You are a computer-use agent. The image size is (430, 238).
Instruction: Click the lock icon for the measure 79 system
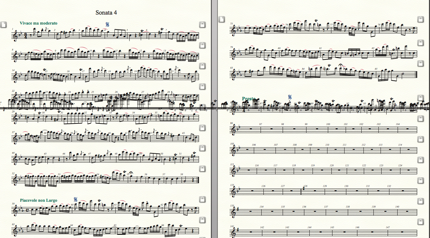pyautogui.click(x=420, y=43)
